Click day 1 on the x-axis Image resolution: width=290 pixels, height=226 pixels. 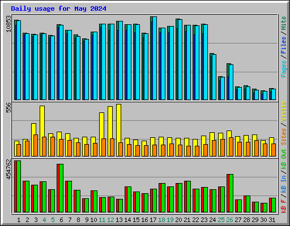19,220
